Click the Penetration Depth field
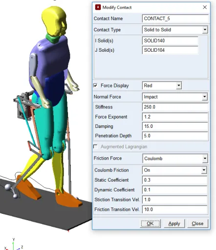 tap(175, 136)
